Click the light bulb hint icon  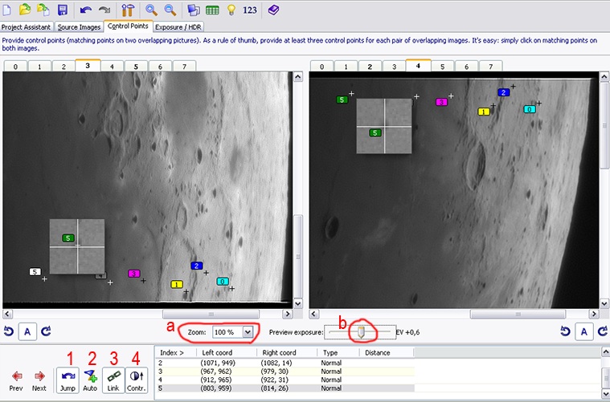coord(231,10)
